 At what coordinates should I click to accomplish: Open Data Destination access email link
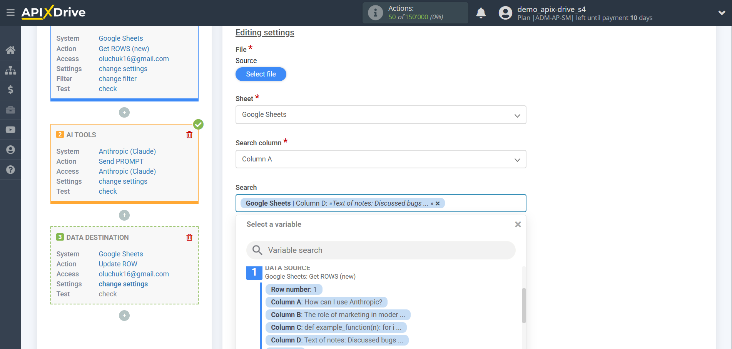point(134,274)
